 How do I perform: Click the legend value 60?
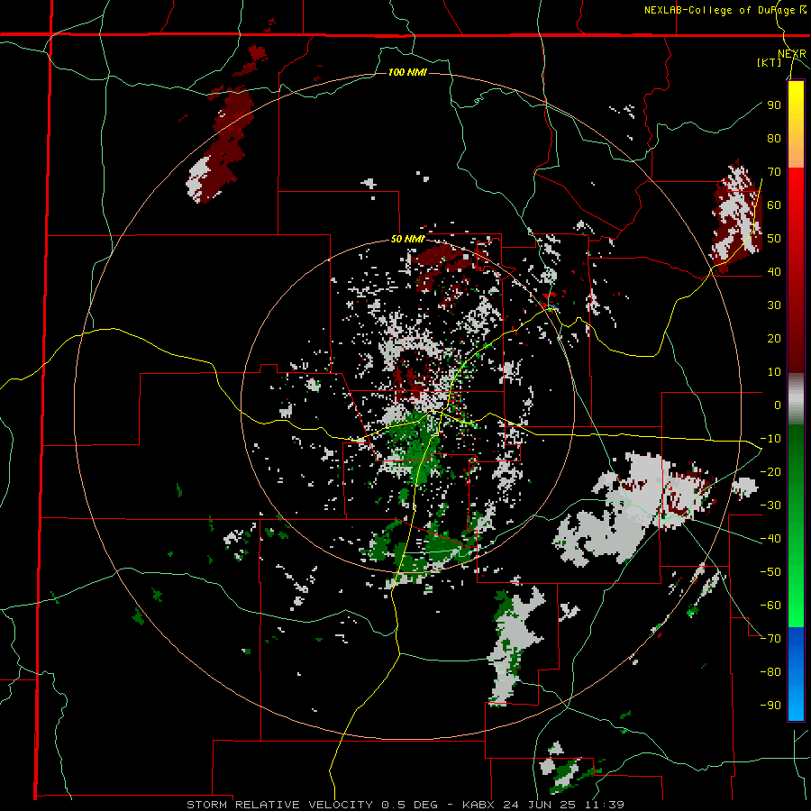point(774,205)
